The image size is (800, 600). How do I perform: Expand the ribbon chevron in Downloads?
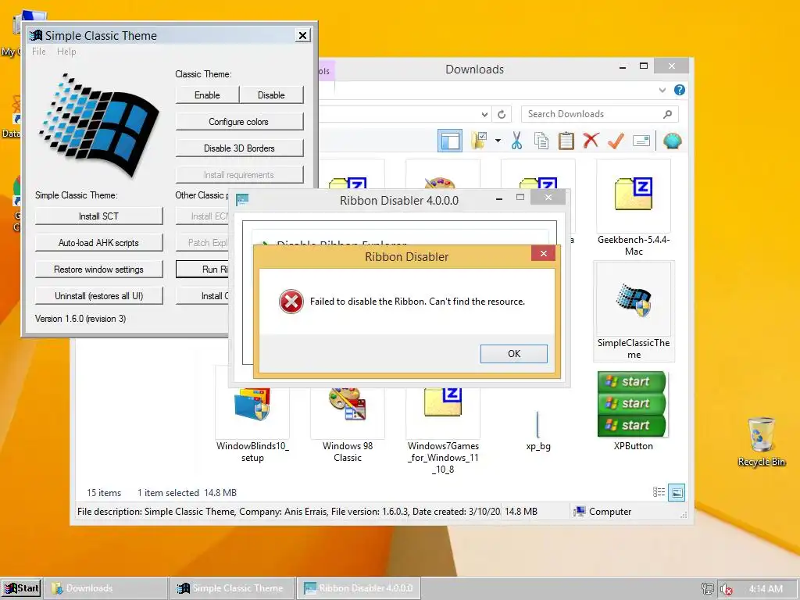click(662, 91)
